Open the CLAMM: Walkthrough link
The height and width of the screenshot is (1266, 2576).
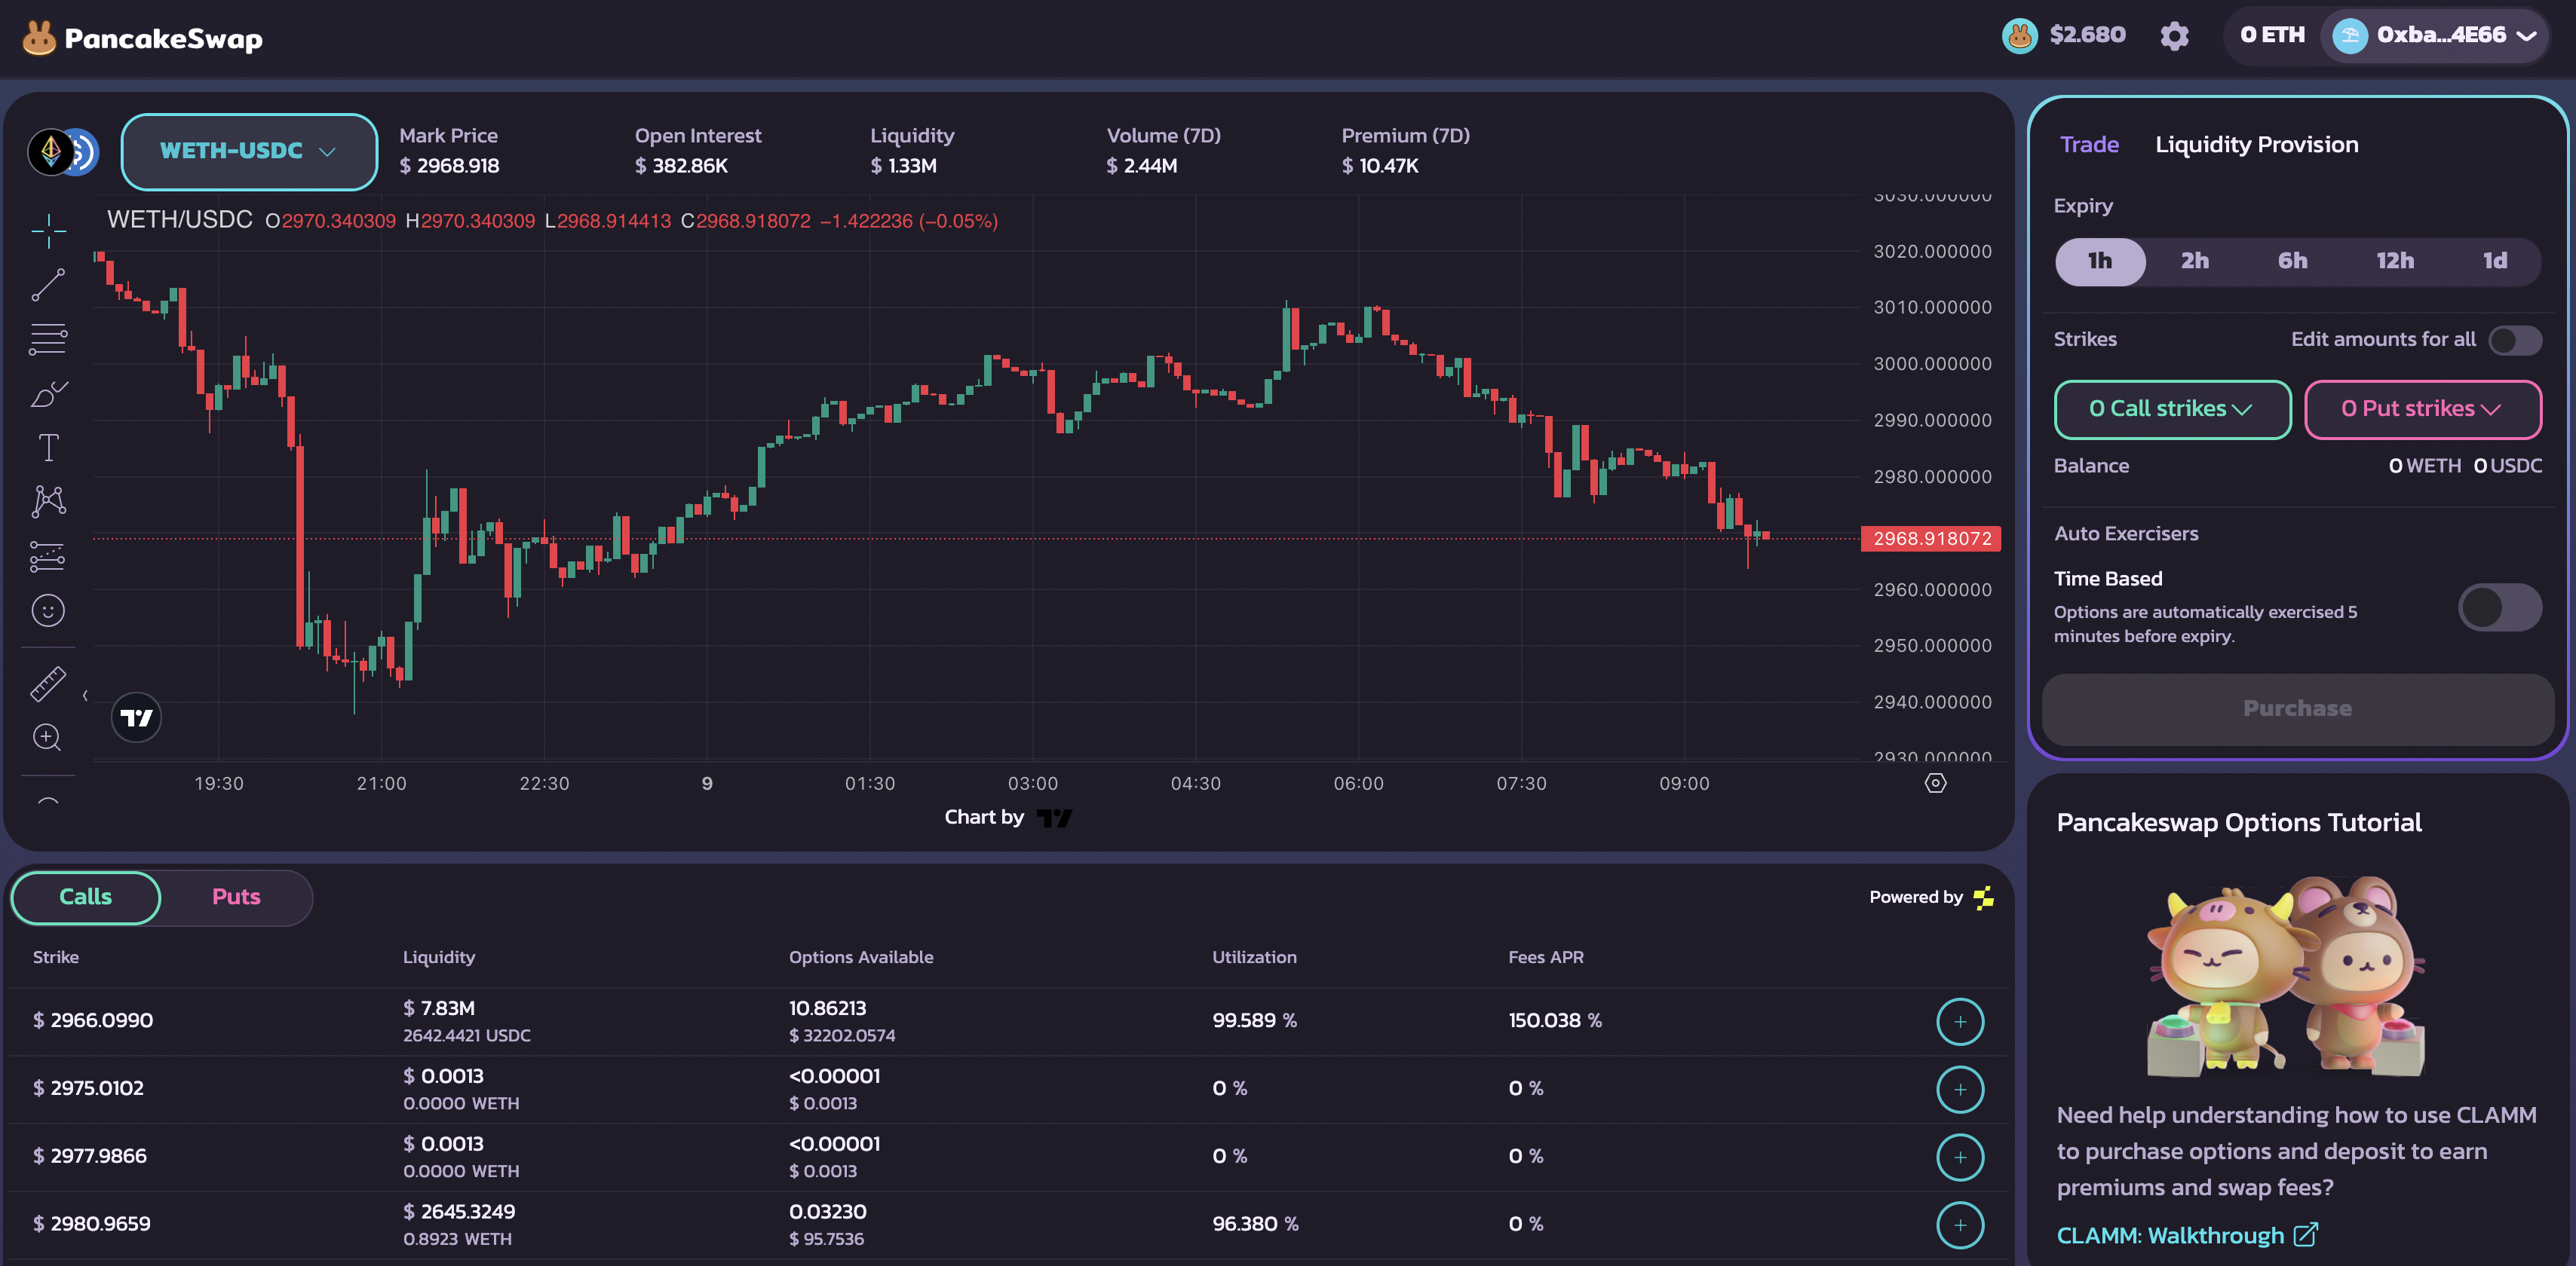2186,1236
